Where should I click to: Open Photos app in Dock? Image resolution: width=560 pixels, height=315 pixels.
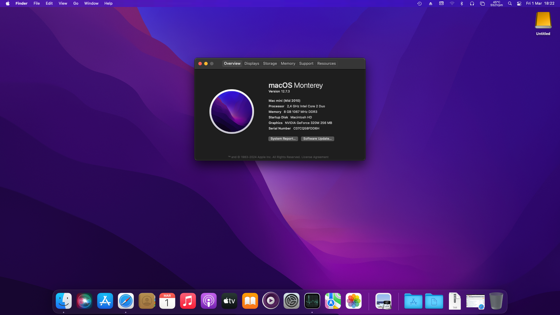point(353,301)
